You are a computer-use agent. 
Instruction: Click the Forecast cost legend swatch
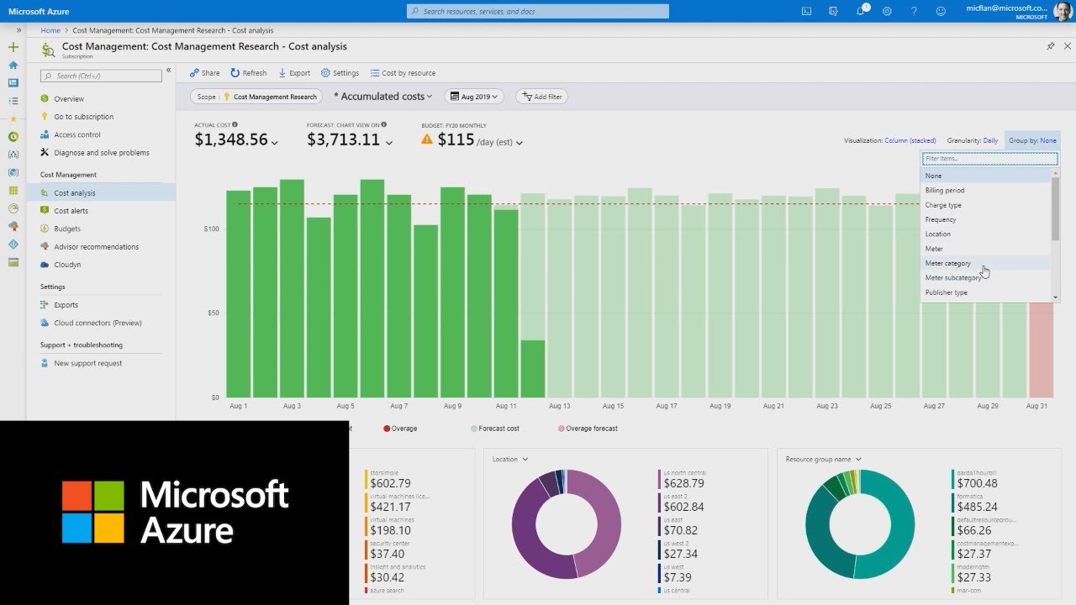point(474,429)
